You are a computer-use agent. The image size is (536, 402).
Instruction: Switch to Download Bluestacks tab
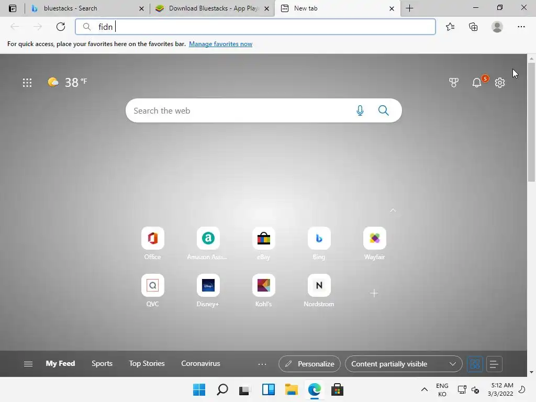[x=214, y=8]
